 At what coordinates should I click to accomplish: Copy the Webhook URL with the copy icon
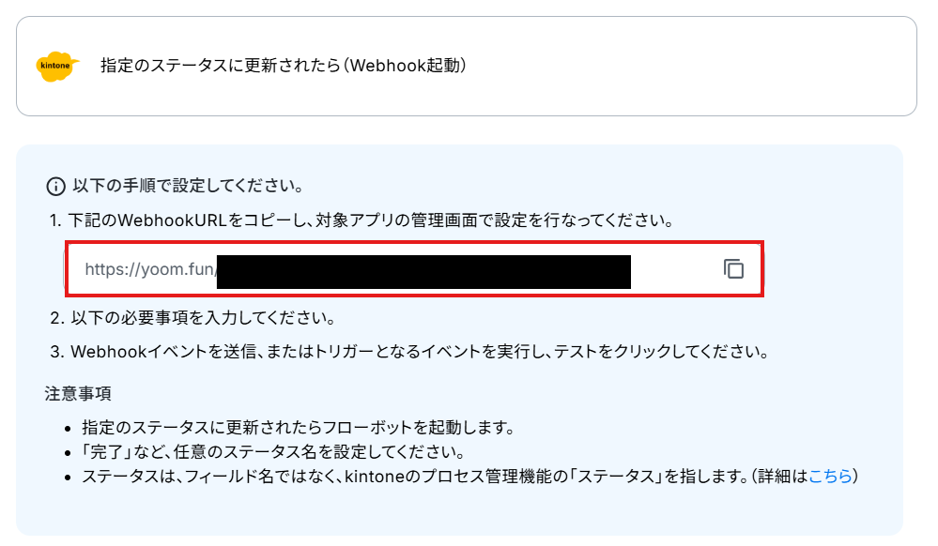point(733,269)
